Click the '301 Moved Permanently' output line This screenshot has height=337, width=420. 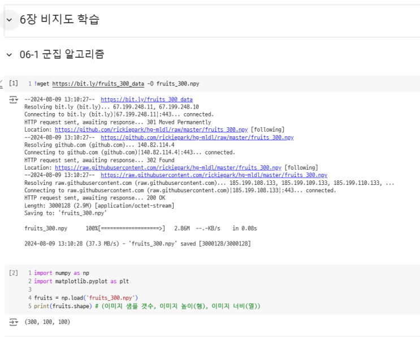118,122
